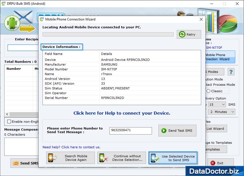Click the SM-N770F device link
The height and width of the screenshot is (176, 244).
[214, 48]
